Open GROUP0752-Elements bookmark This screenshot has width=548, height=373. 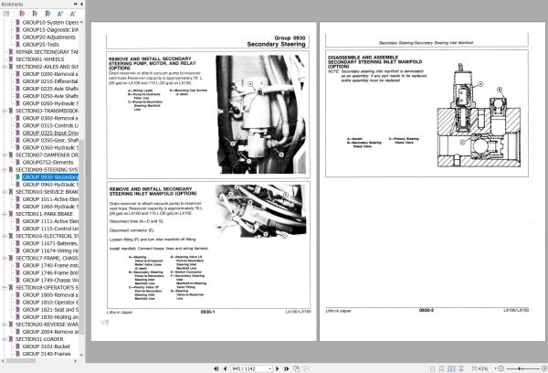47,163
